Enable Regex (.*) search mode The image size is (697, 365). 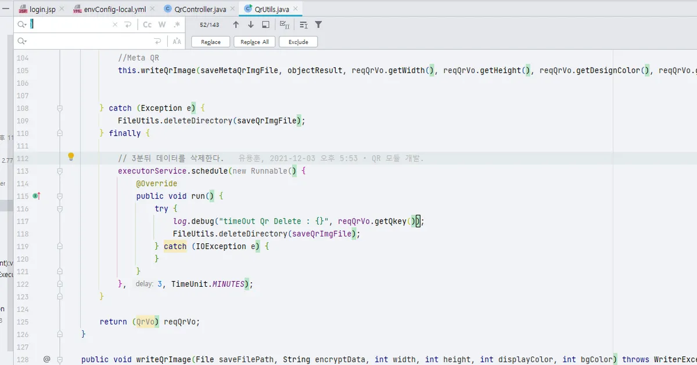coord(177,25)
